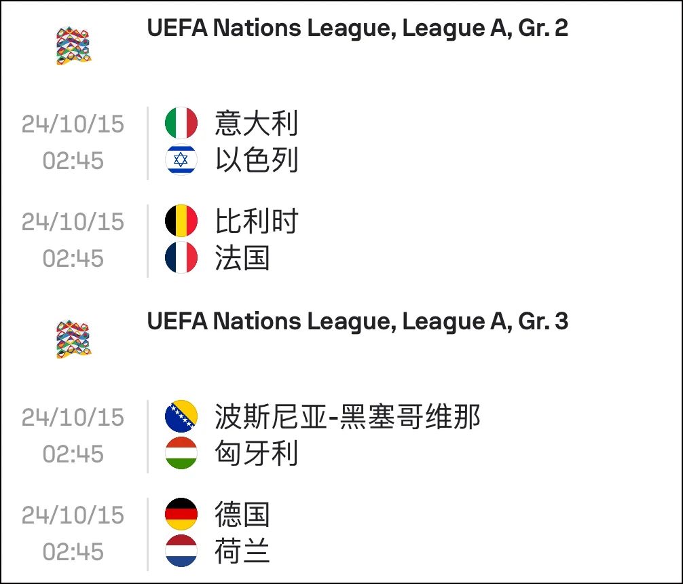Image resolution: width=683 pixels, height=584 pixels.
Task: Click the kickoff time of the 德国 vs 荷兰 match
Action: coord(73,552)
